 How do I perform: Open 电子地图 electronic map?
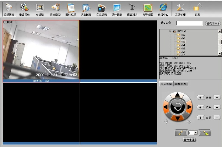coord(148,9)
